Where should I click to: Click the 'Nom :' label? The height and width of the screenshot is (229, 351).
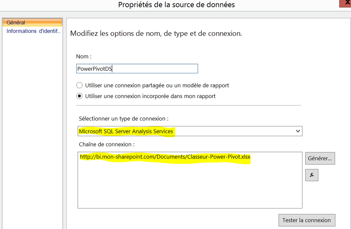84,56
